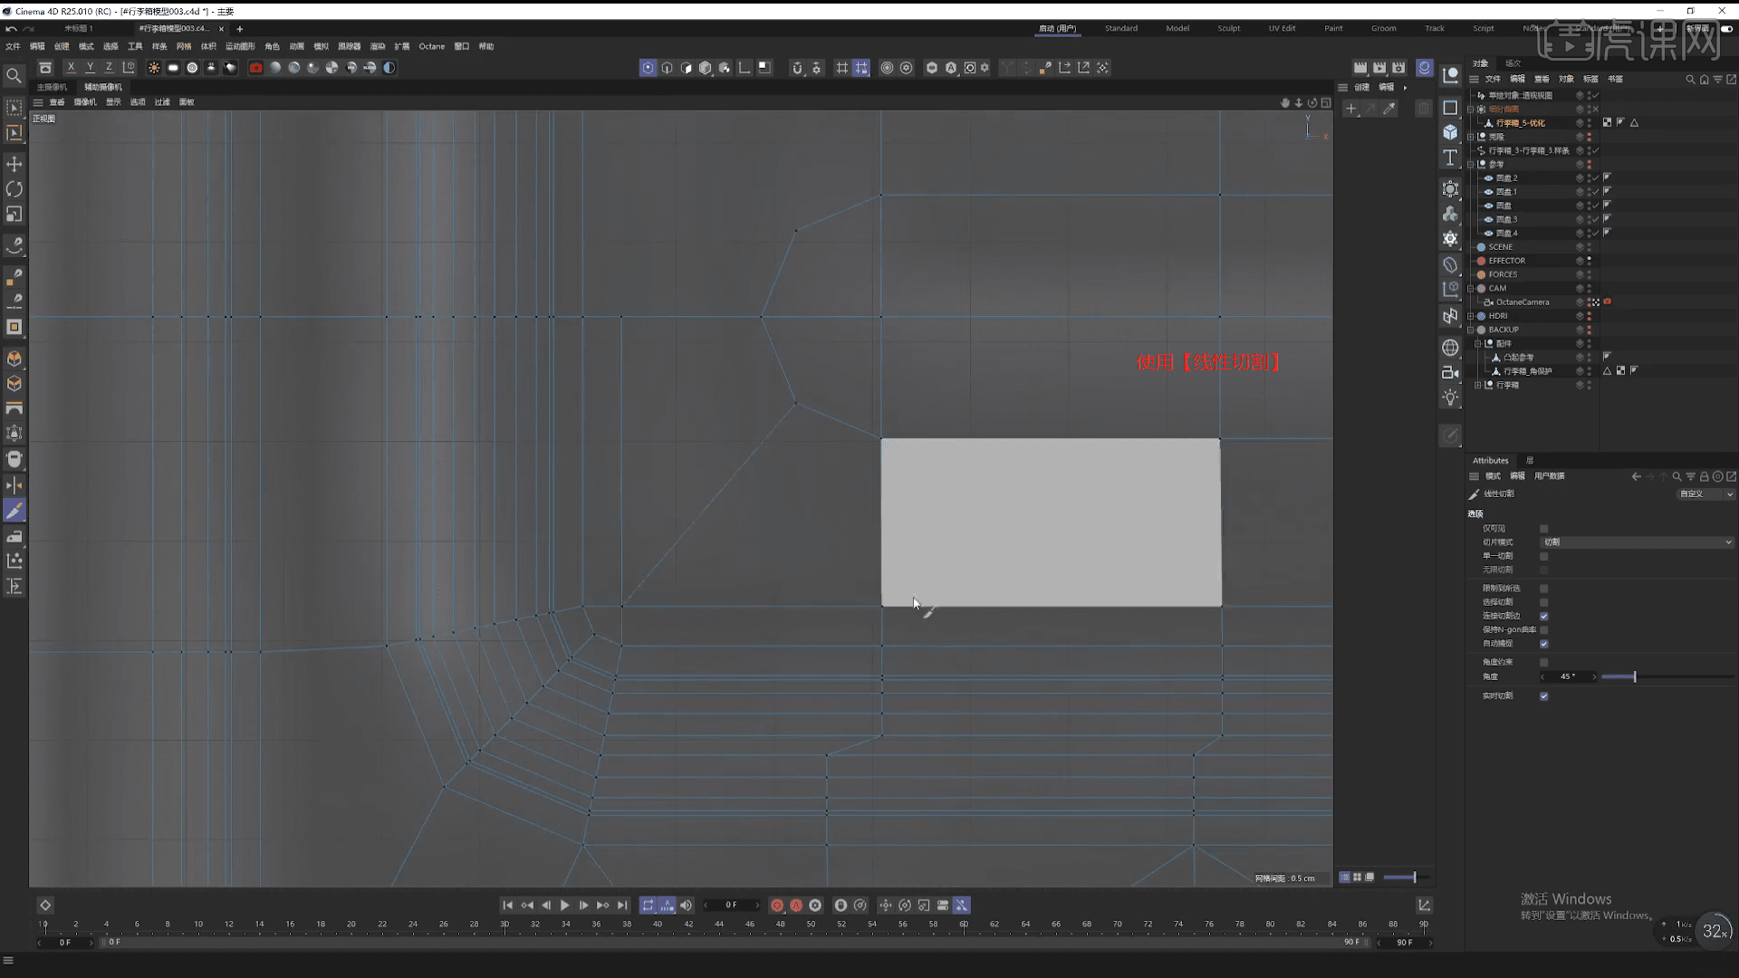This screenshot has width=1739, height=978.
Task: Jump to the animation start
Action: point(507,906)
